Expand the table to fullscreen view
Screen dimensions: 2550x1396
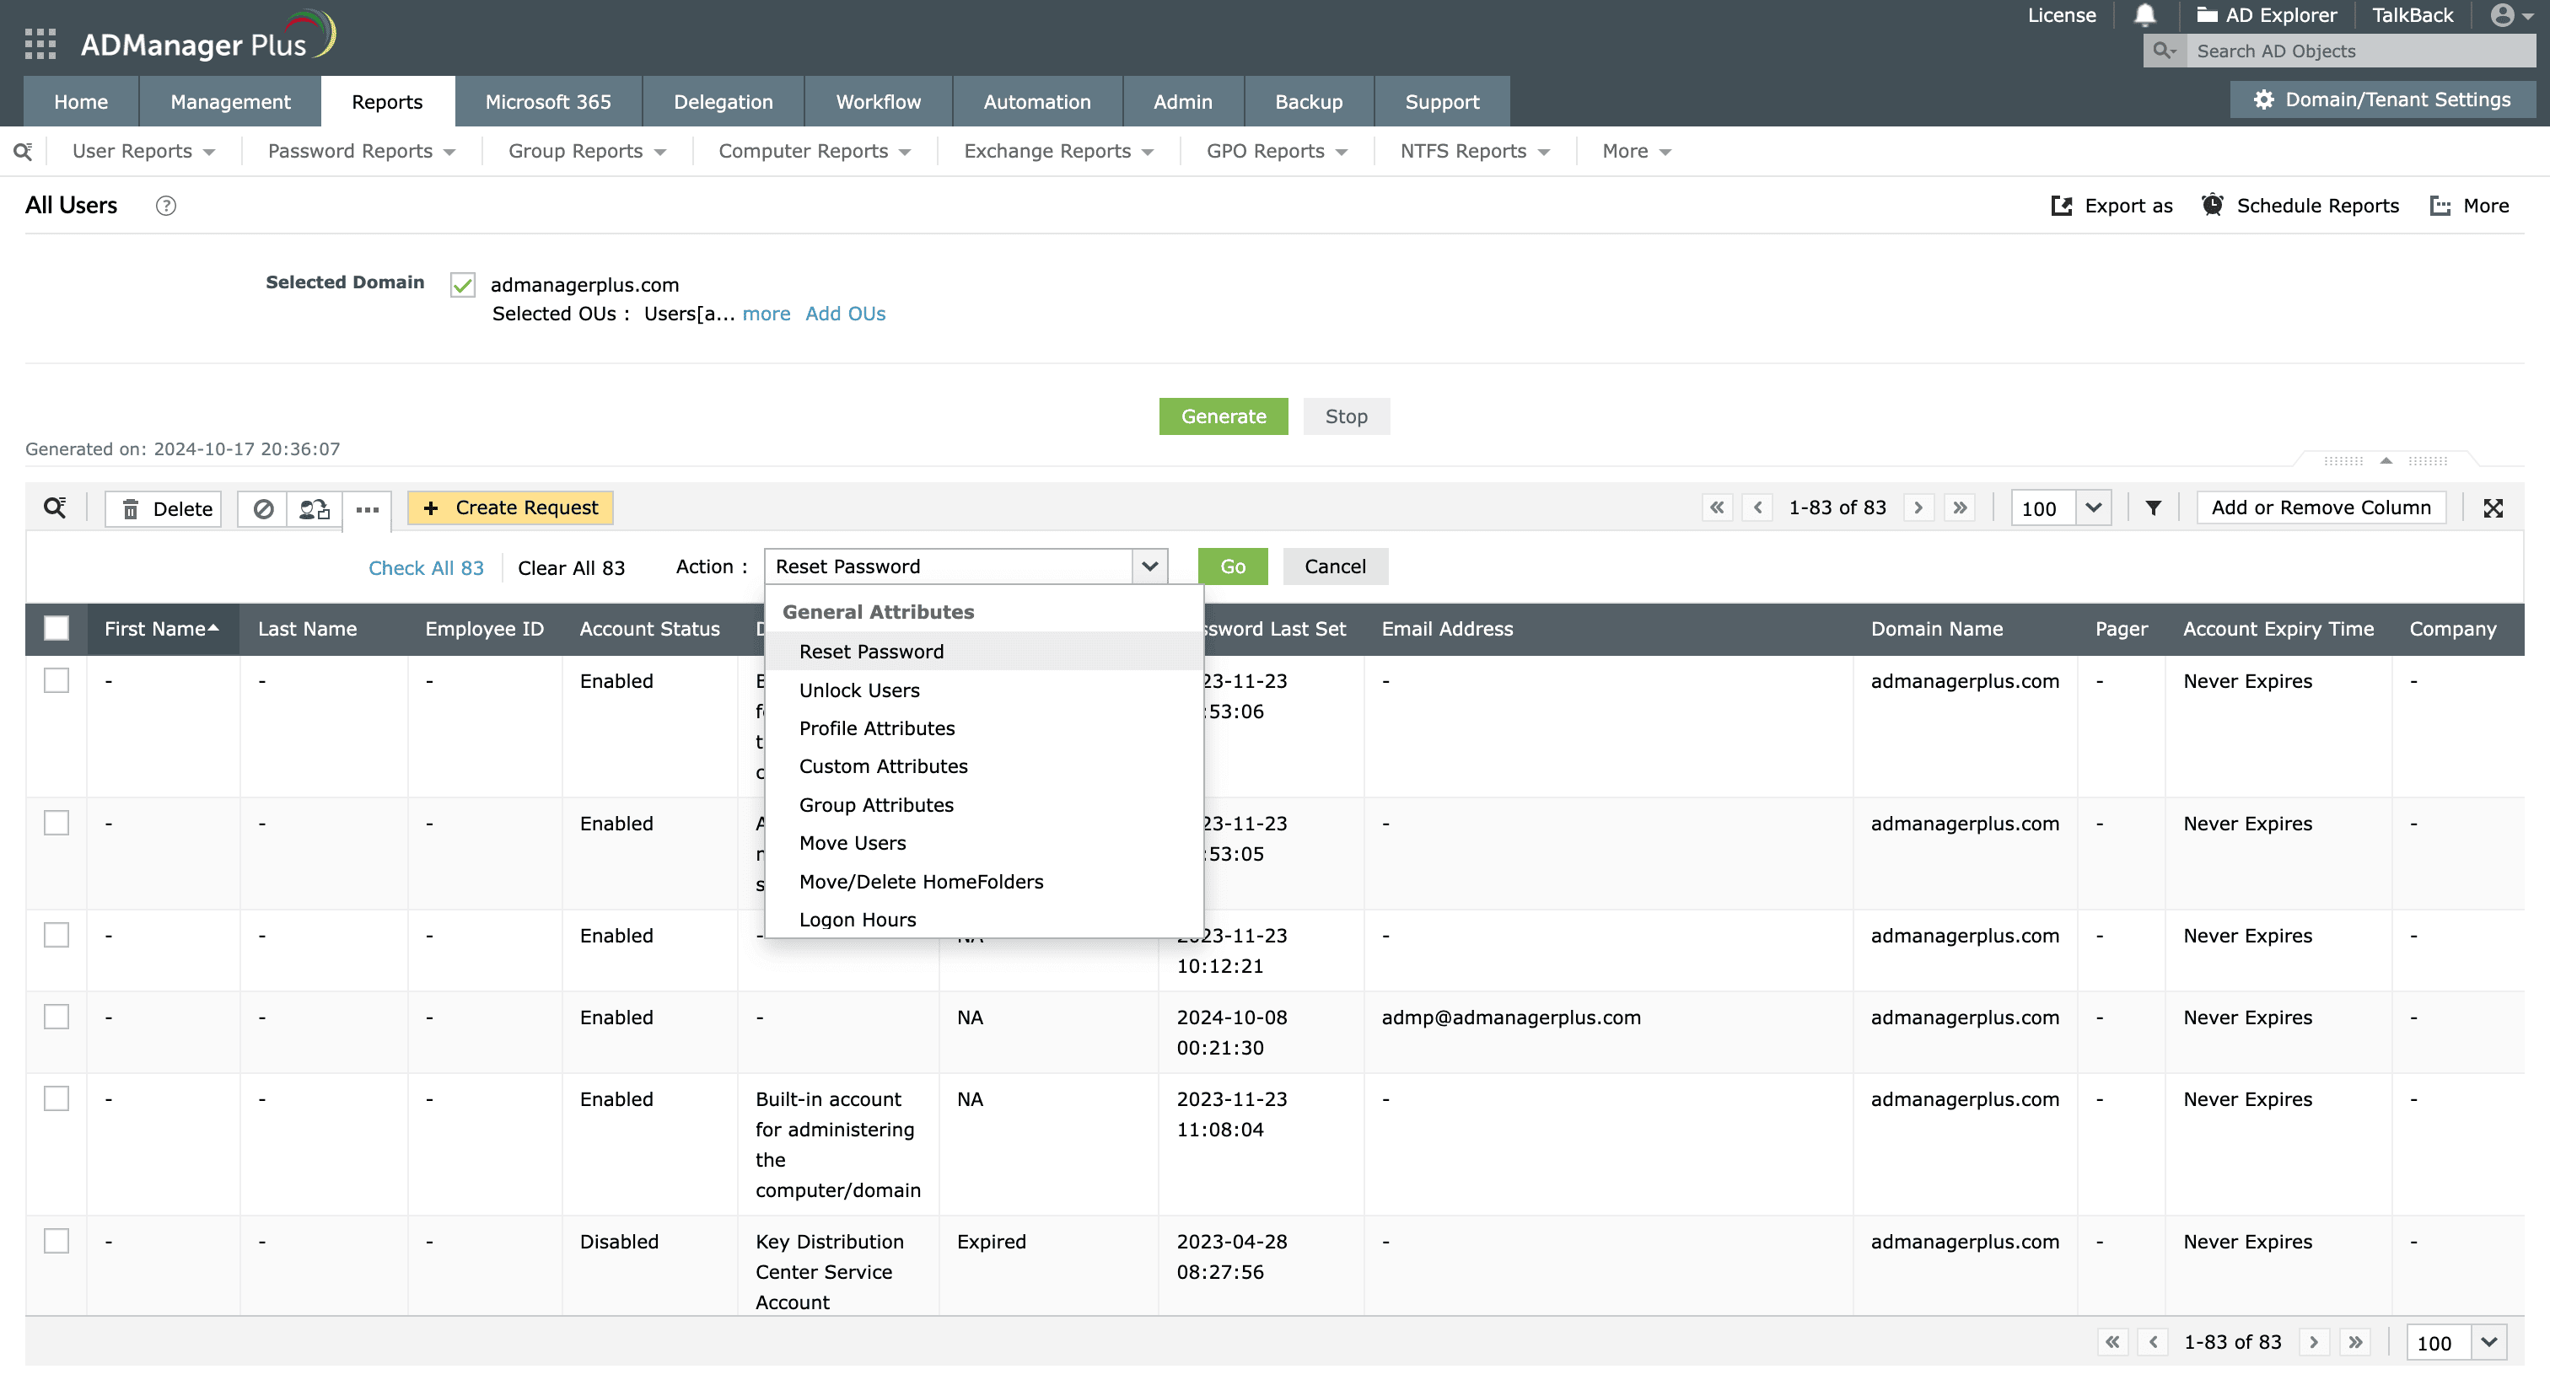coord(2494,507)
